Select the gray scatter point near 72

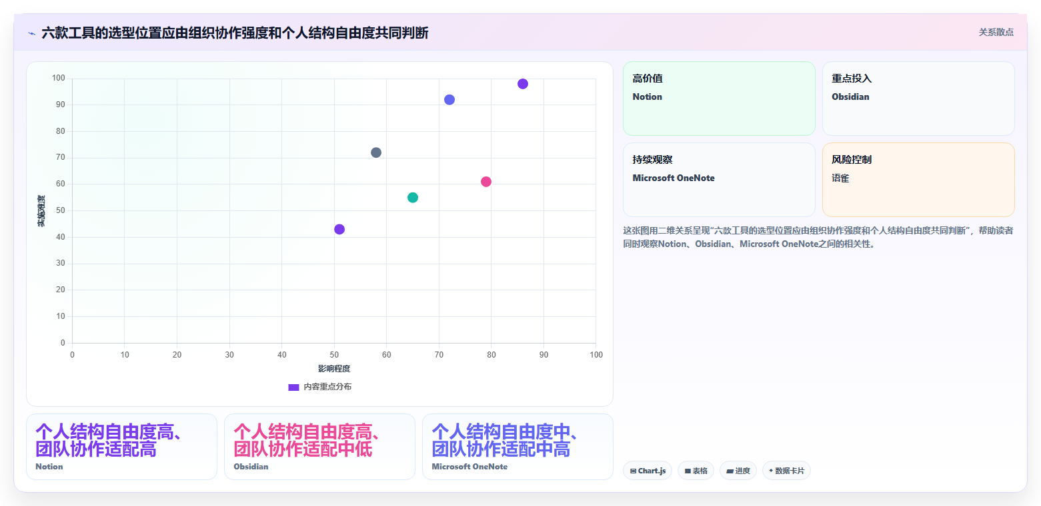coord(376,152)
